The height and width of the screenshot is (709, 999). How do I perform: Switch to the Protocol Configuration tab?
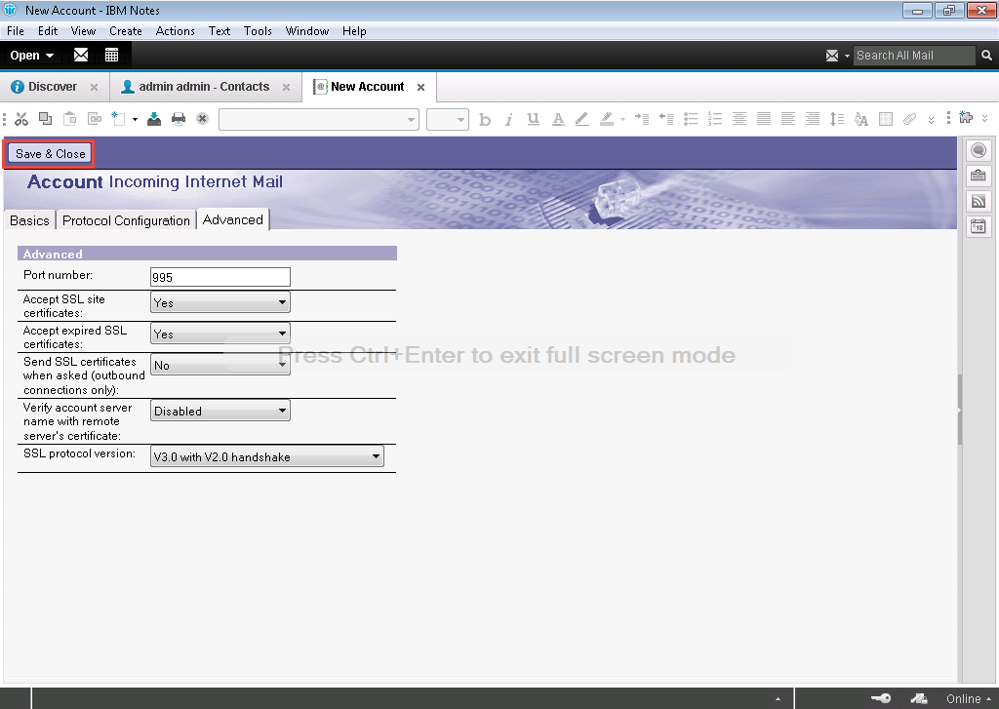[x=126, y=220]
